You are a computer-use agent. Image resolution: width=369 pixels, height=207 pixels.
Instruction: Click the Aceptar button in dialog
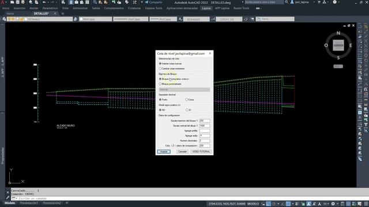[x=164, y=152]
